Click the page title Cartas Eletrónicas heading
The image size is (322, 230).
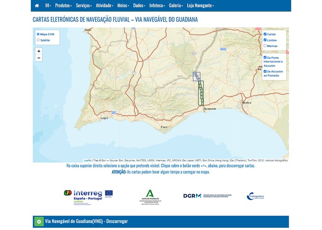[115, 19]
